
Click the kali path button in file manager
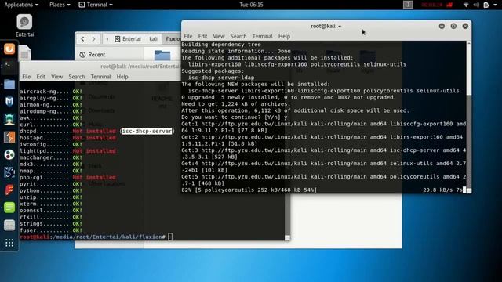pos(153,39)
